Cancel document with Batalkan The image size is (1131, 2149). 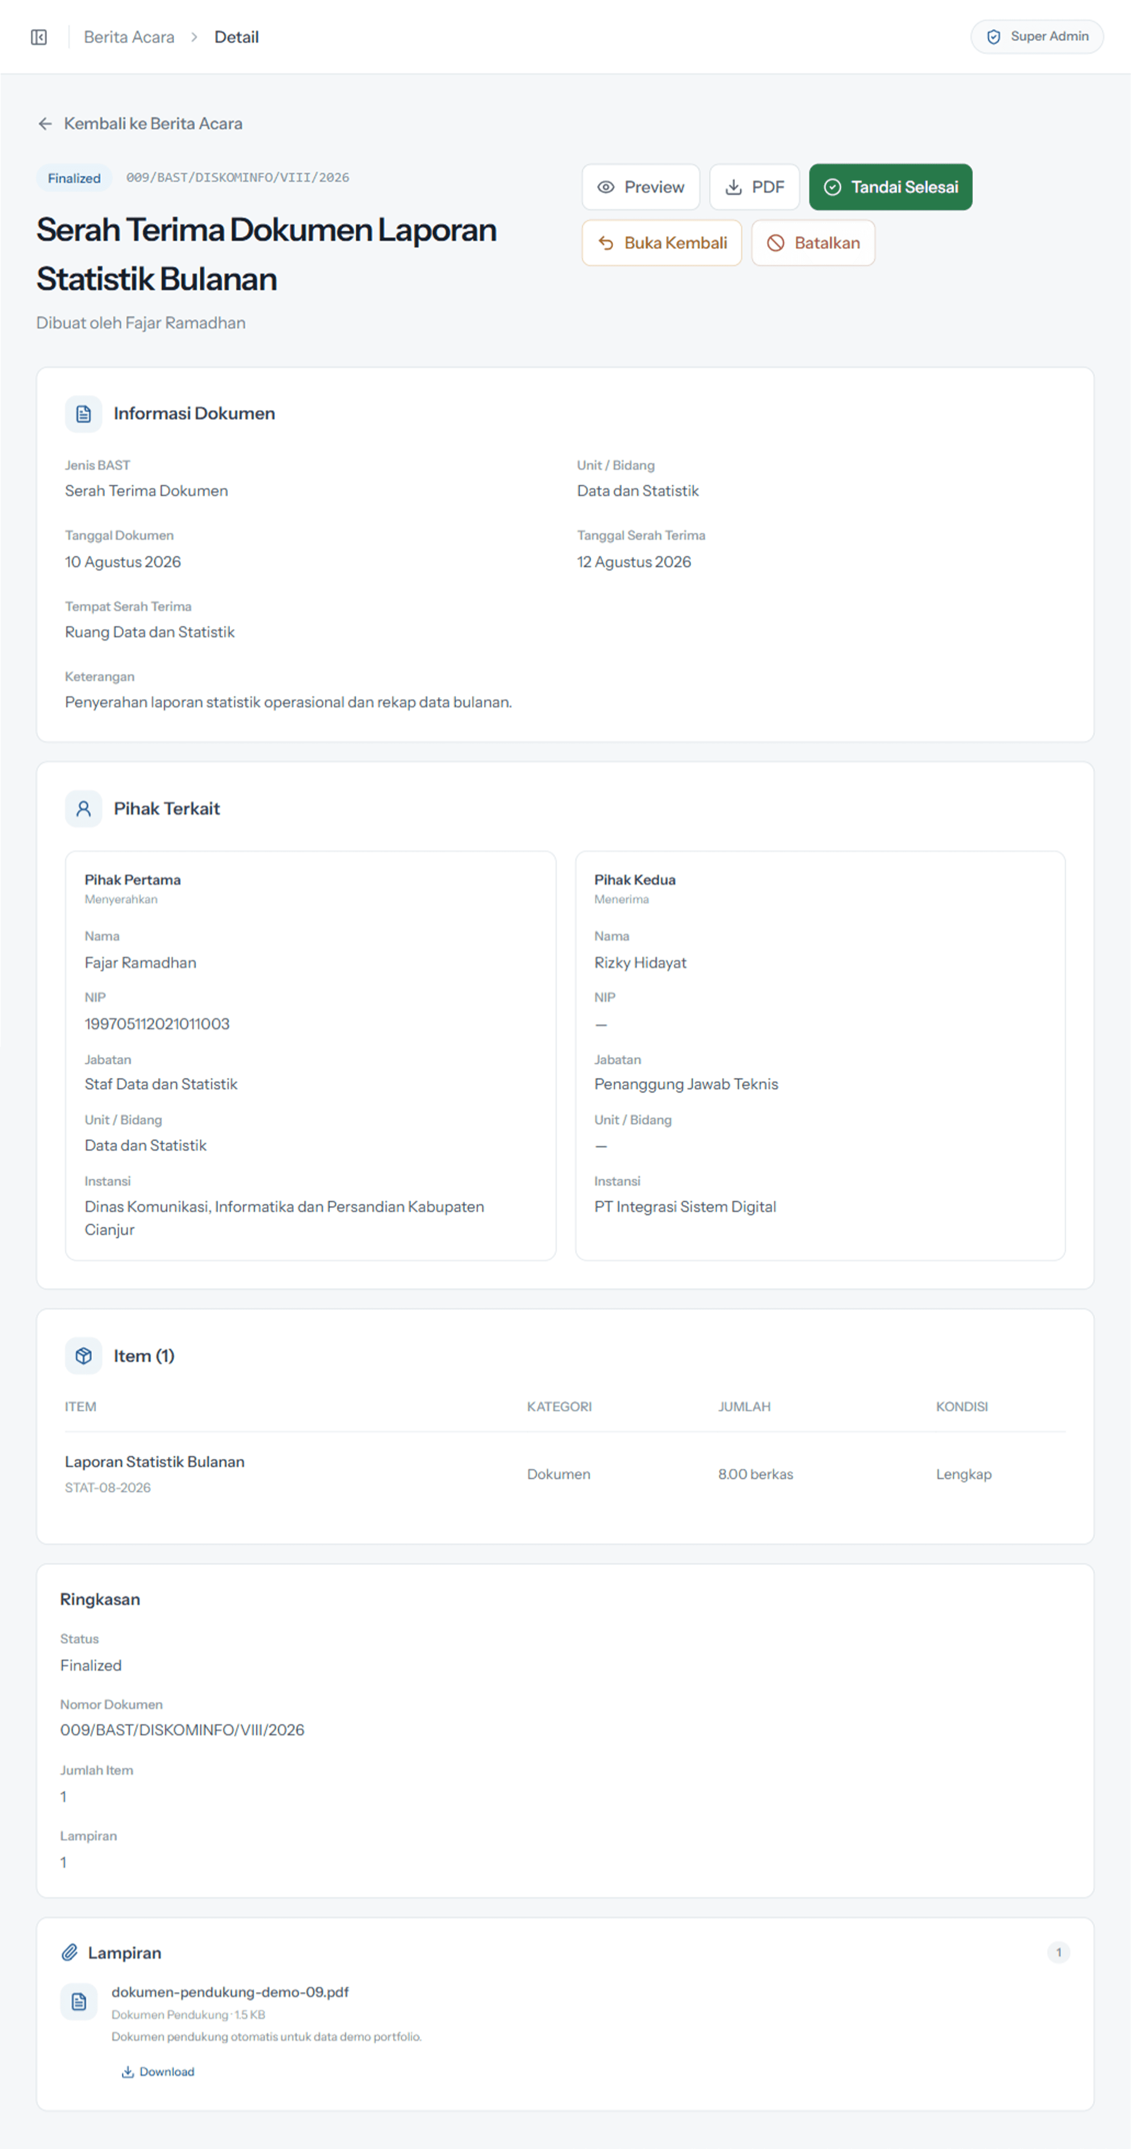click(x=812, y=243)
